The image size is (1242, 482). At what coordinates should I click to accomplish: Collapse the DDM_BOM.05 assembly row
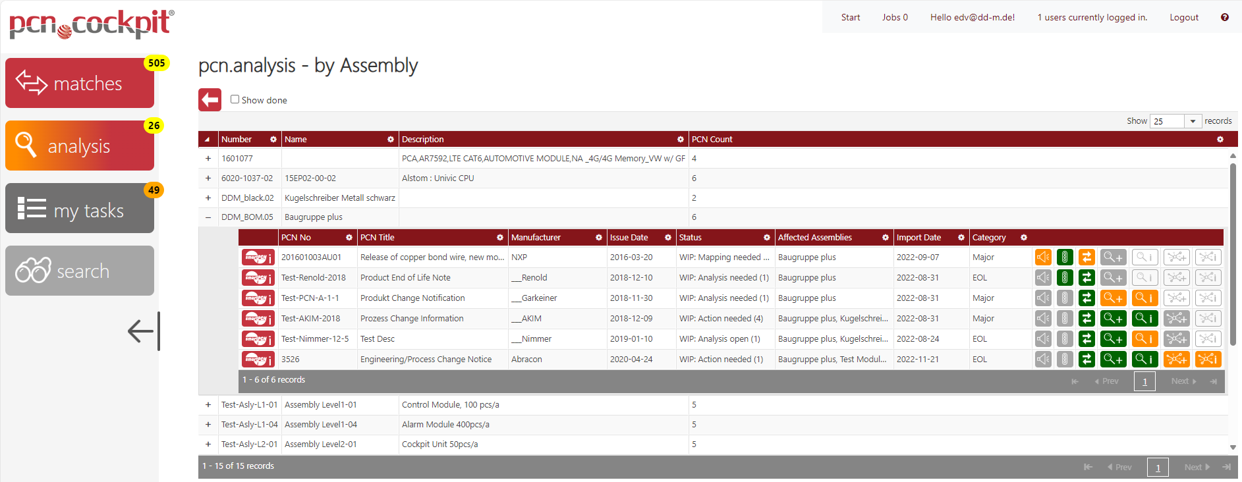(208, 217)
